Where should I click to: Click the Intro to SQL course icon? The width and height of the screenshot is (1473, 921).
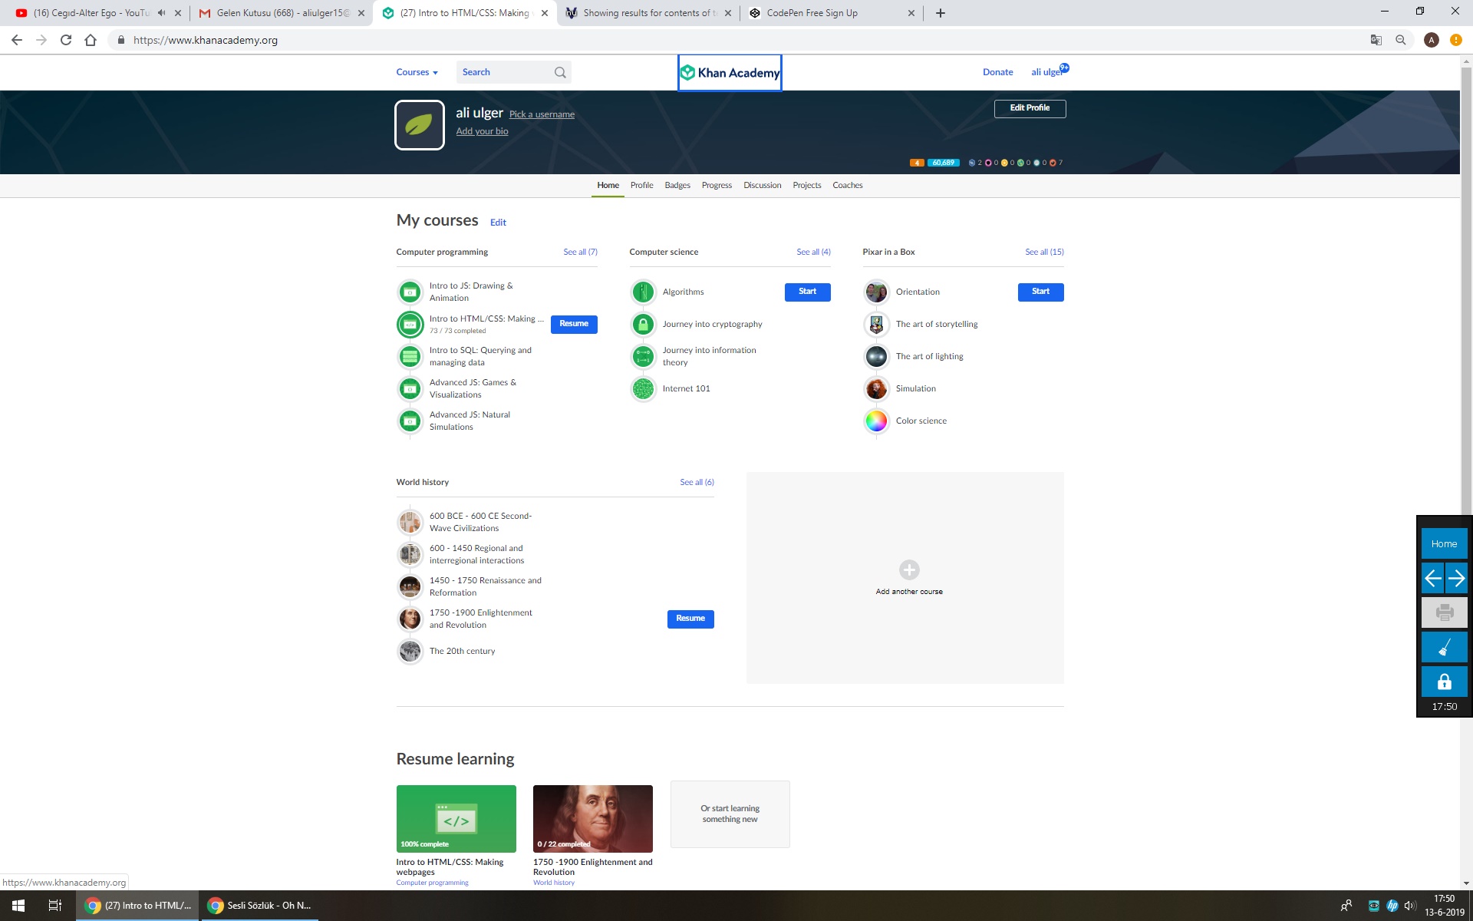410,356
